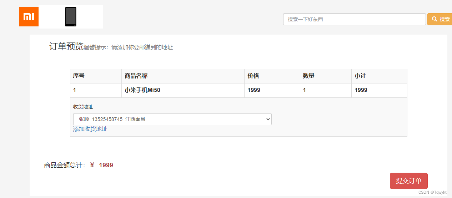452x198 pixels.
Task: Click the black phone image in the header
Action: 71,17
